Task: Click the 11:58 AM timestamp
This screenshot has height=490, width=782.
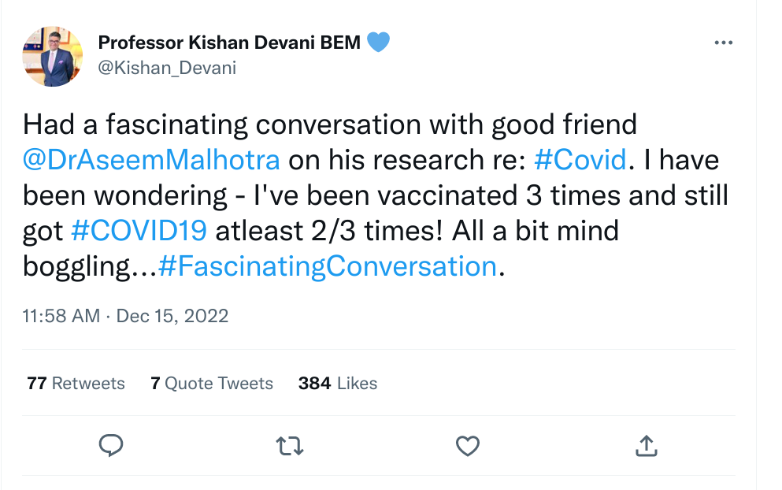Action: tap(61, 316)
